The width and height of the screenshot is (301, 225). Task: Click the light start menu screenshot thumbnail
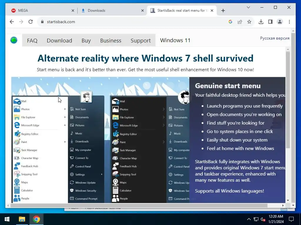click(x=58, y=149)
